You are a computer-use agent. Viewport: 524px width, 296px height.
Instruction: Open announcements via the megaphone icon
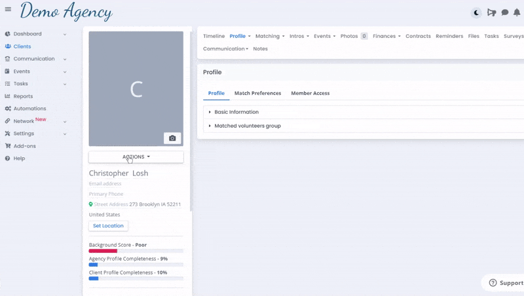tap(491, 12)
